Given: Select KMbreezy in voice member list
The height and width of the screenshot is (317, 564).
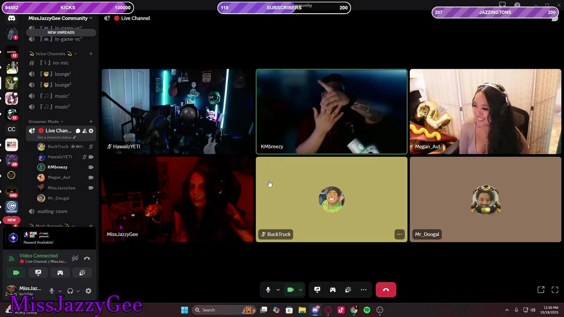Looking at the screenshot, I should coord(66,167).
